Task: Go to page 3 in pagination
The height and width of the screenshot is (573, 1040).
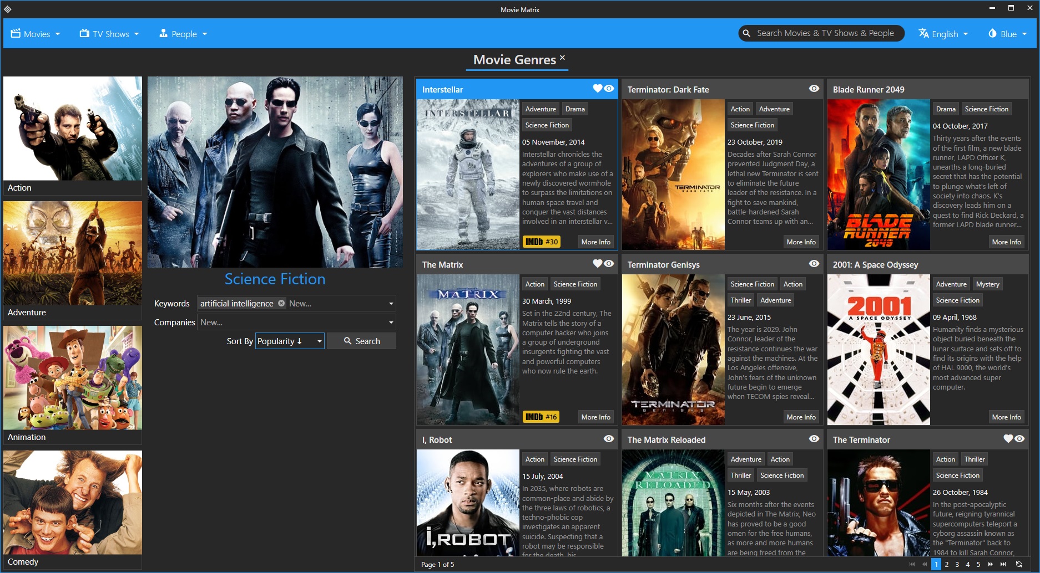Action: [x=957, y=564]
